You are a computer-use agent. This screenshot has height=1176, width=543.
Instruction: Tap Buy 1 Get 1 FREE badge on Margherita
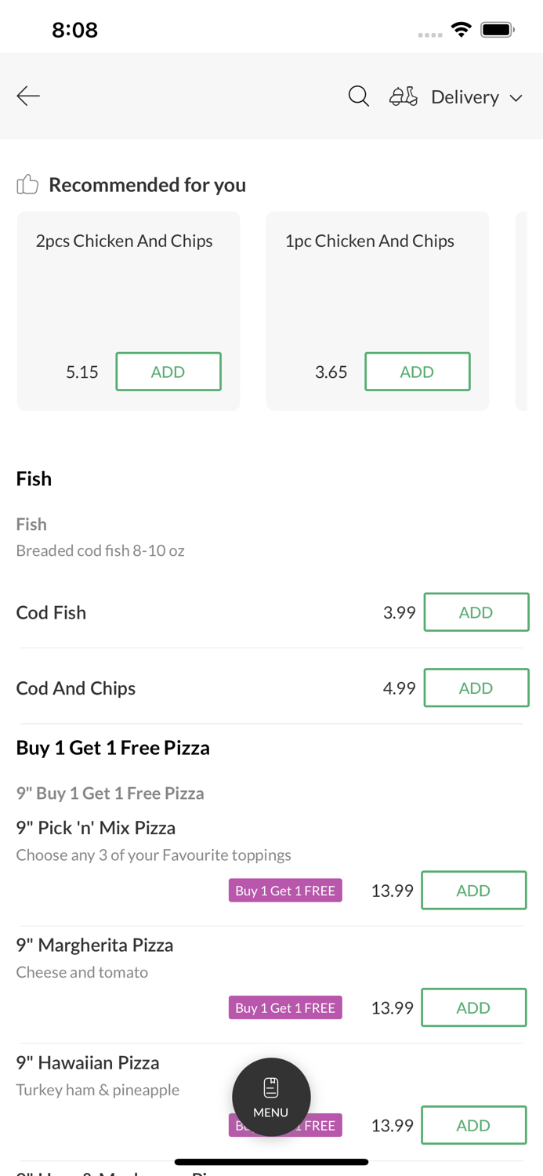[x=285, y=1007]
